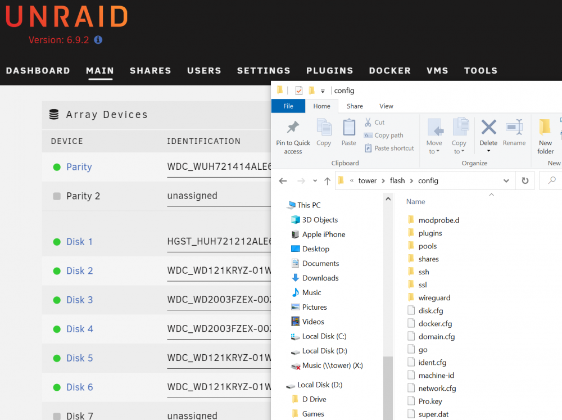Select Local Disk (C:) in navigation pane
Screen dimensions: 562x420
319,336
